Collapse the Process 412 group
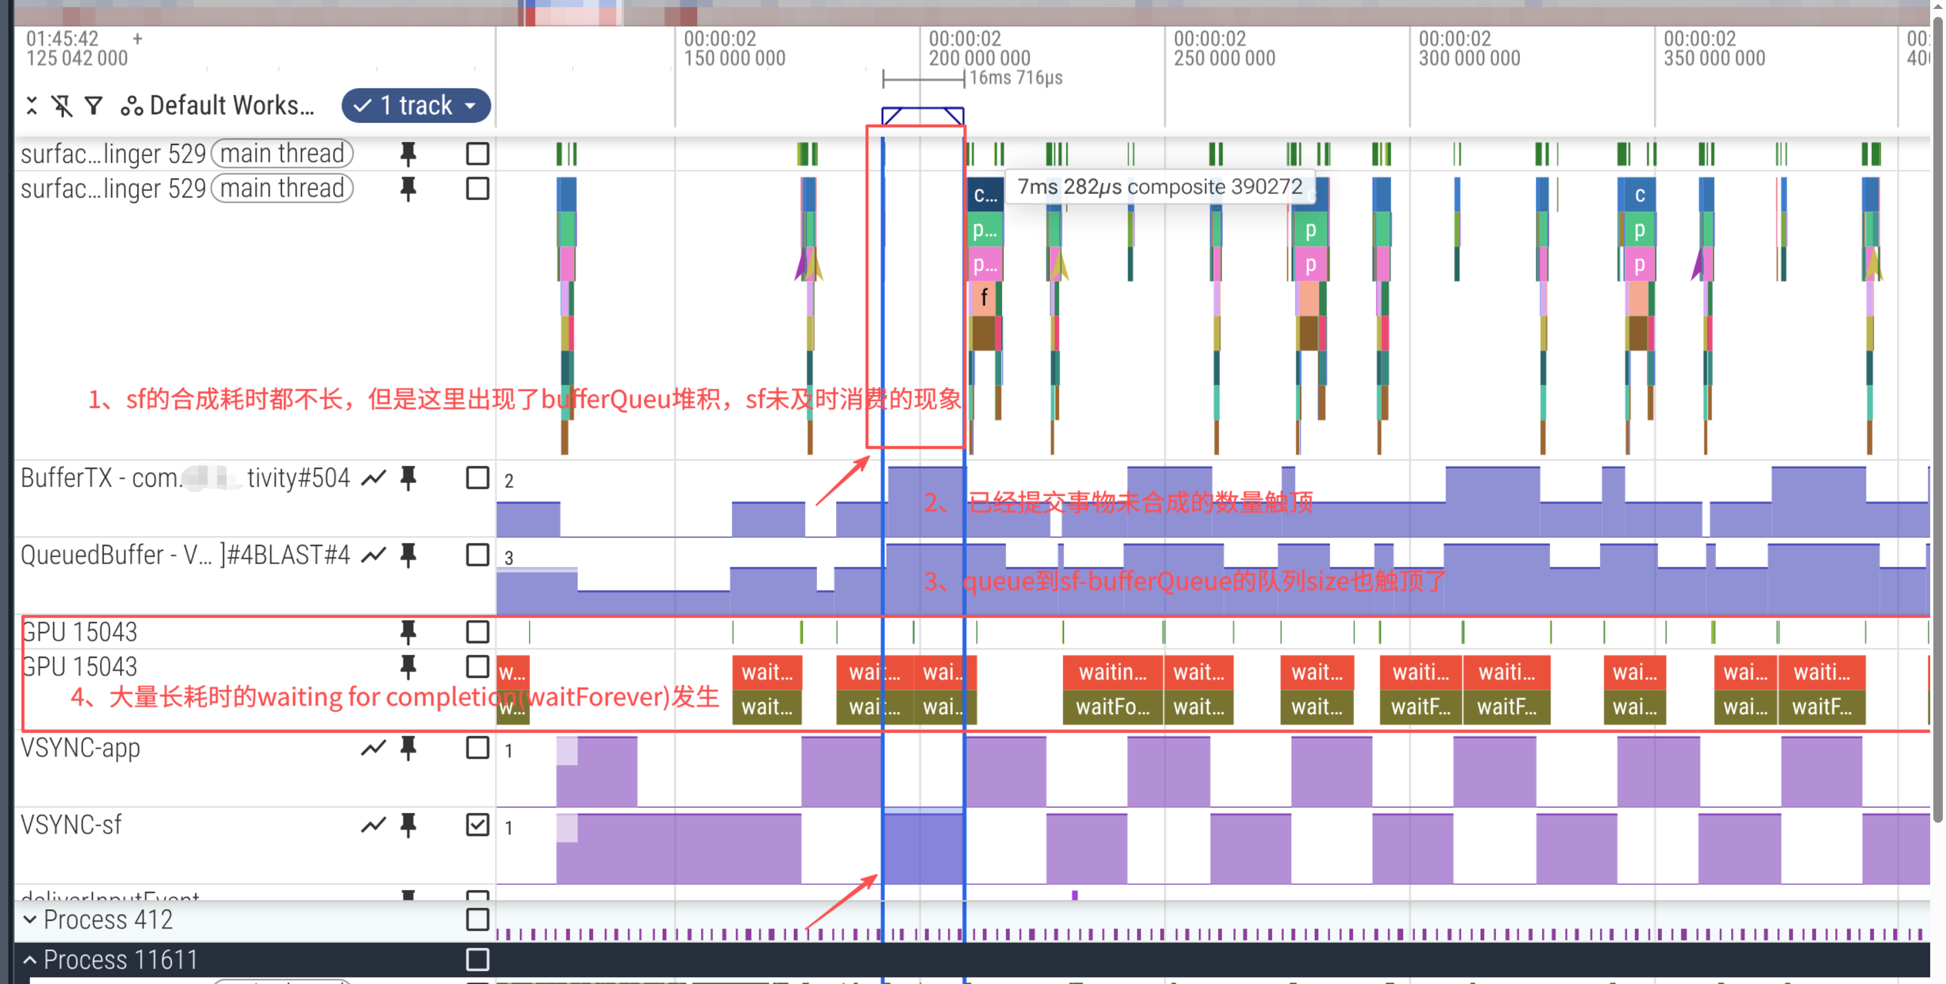The width and height of the screenshot is (1946, 984). click(30, 920)
